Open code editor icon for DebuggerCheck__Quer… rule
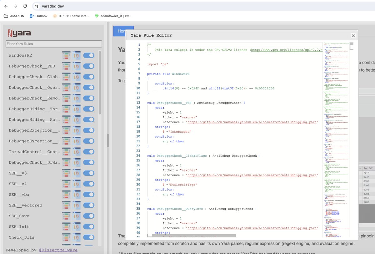The image size is (375, 254). 77,87
